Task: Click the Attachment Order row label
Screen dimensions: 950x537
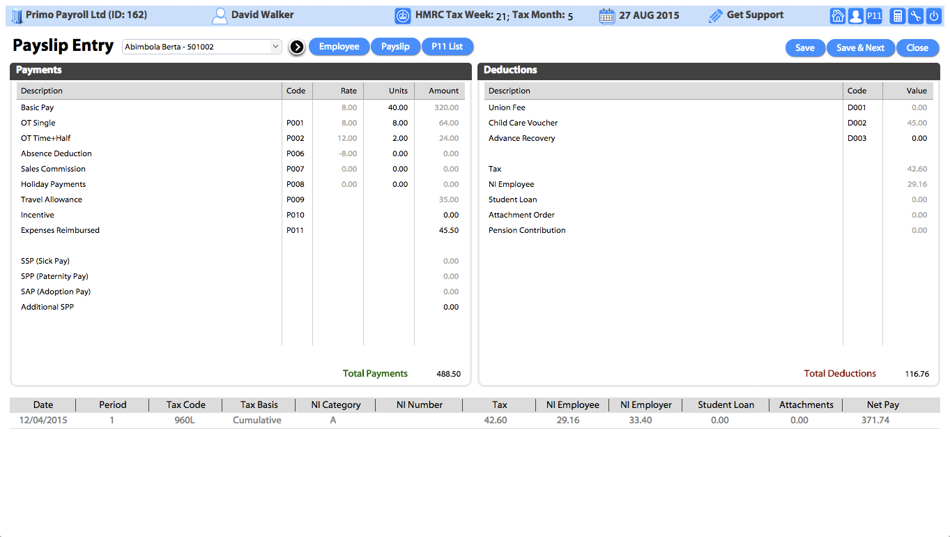Action: click(521, 215)
